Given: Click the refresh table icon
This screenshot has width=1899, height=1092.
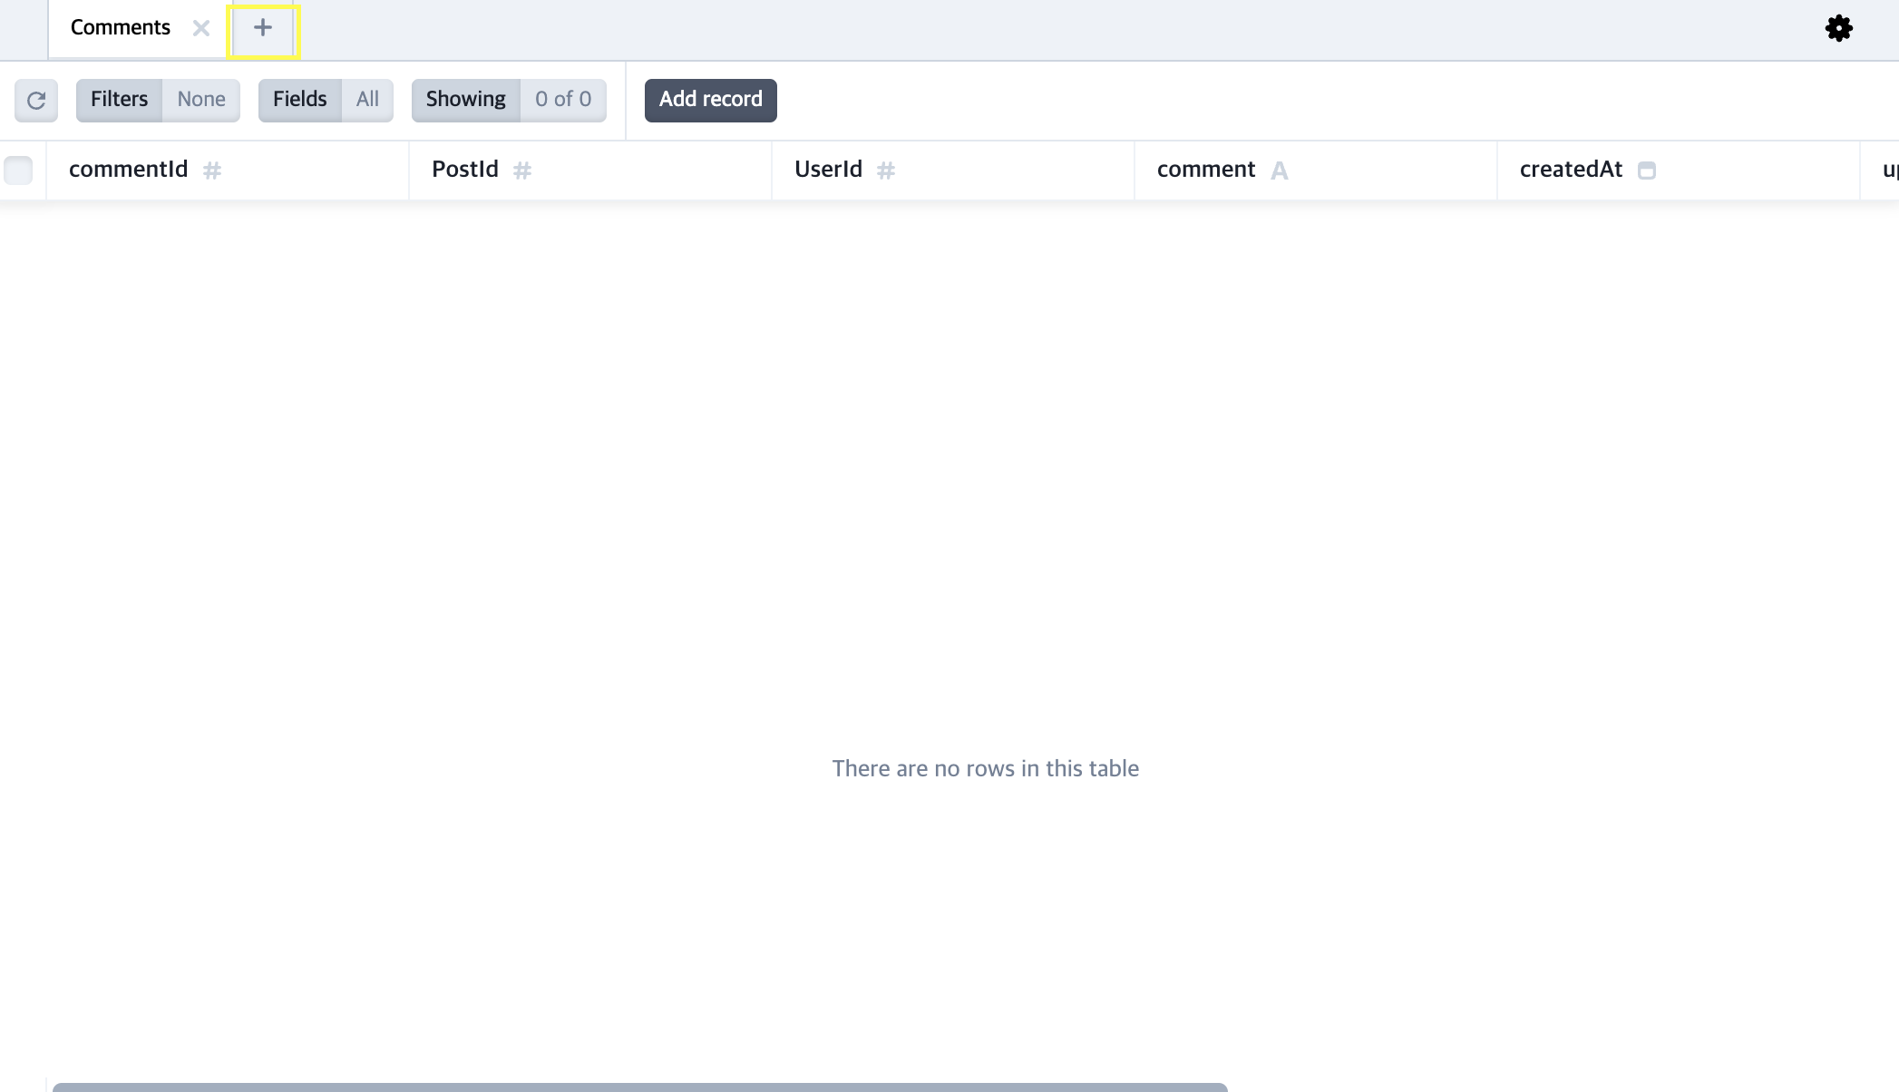Looking at the screenshot, I should [x=36, y=100].
